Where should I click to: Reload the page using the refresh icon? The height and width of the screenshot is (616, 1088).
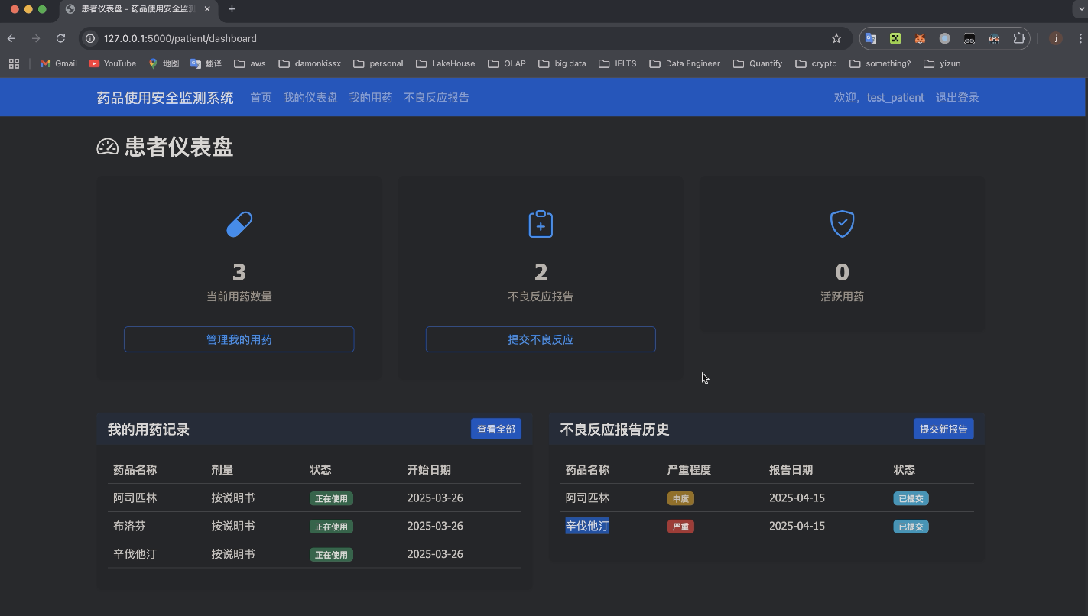tap(60, 38)
